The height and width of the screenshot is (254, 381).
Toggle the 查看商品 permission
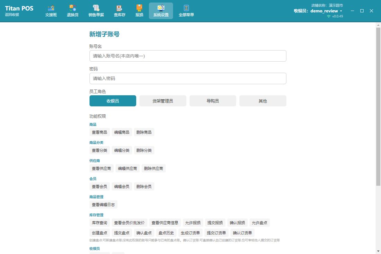[x=99, y=132]
